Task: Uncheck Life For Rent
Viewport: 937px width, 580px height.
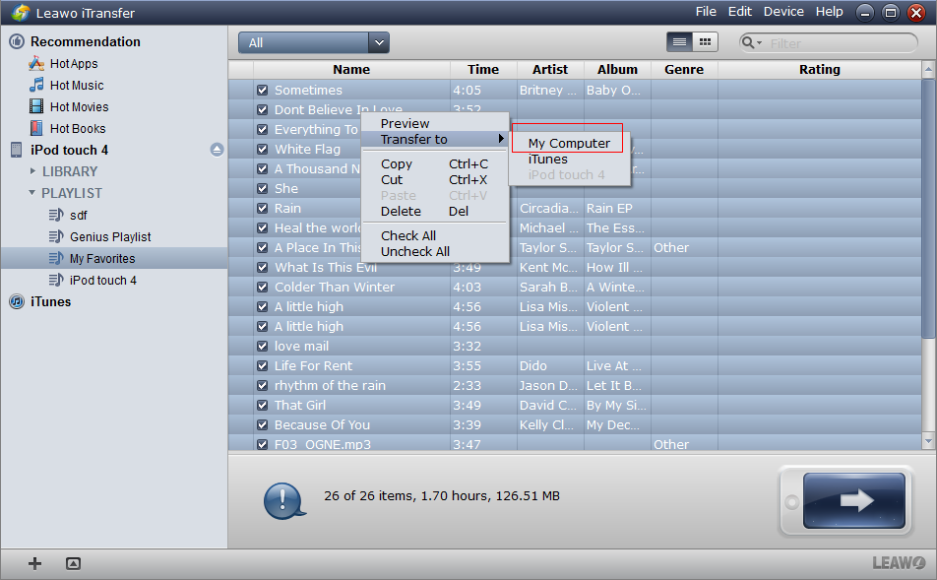Action: [263, 366]
